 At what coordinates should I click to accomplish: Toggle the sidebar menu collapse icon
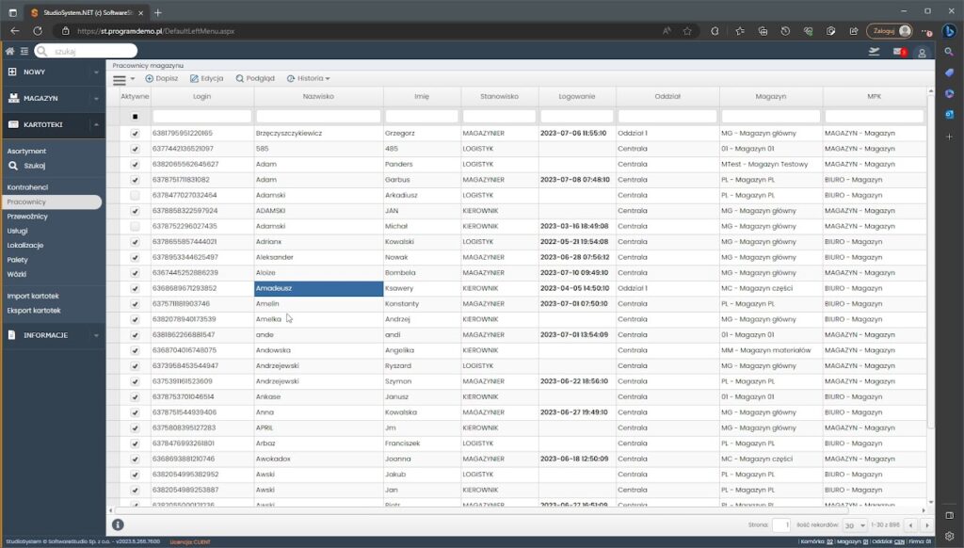(x=23, y=51)
